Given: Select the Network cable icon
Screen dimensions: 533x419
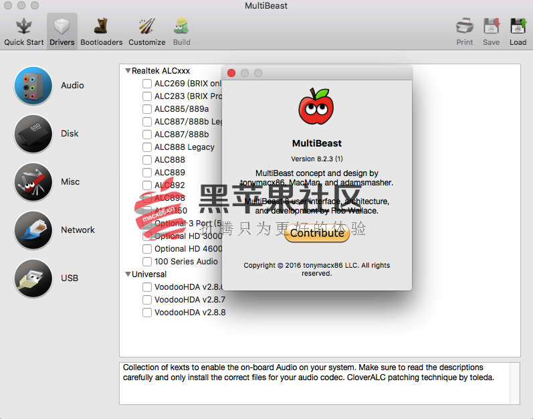Looking at the screenshot, I should point(33,230).
